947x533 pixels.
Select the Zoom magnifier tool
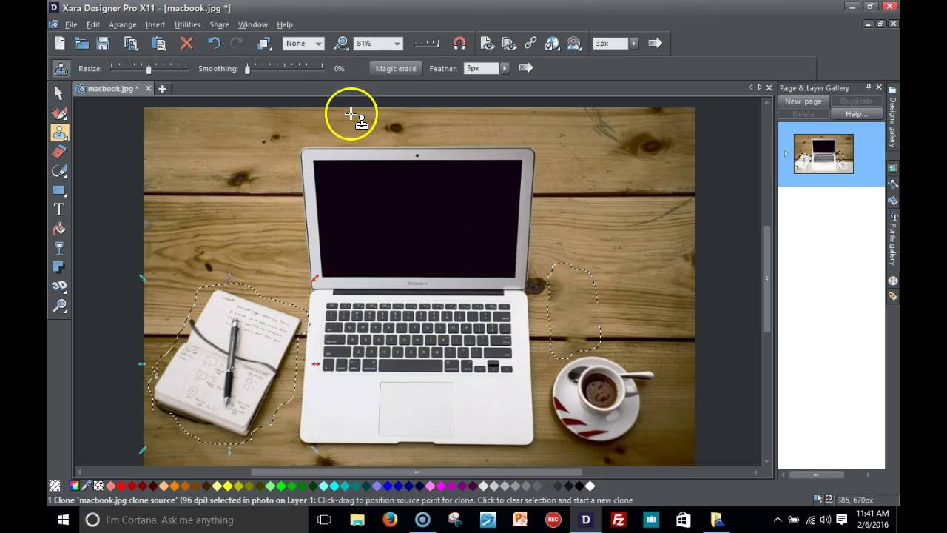click(x=59, y=305)
